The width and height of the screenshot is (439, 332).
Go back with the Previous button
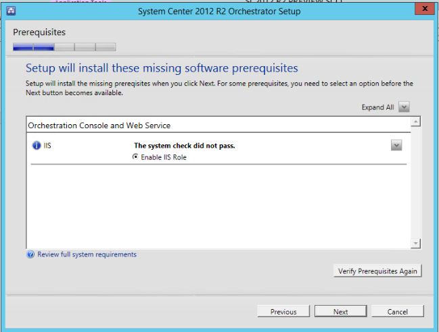click(283, 311)
